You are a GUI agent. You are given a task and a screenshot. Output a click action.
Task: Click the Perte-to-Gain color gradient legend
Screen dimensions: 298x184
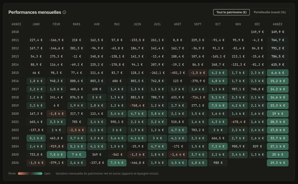click(x=30, y=174)
